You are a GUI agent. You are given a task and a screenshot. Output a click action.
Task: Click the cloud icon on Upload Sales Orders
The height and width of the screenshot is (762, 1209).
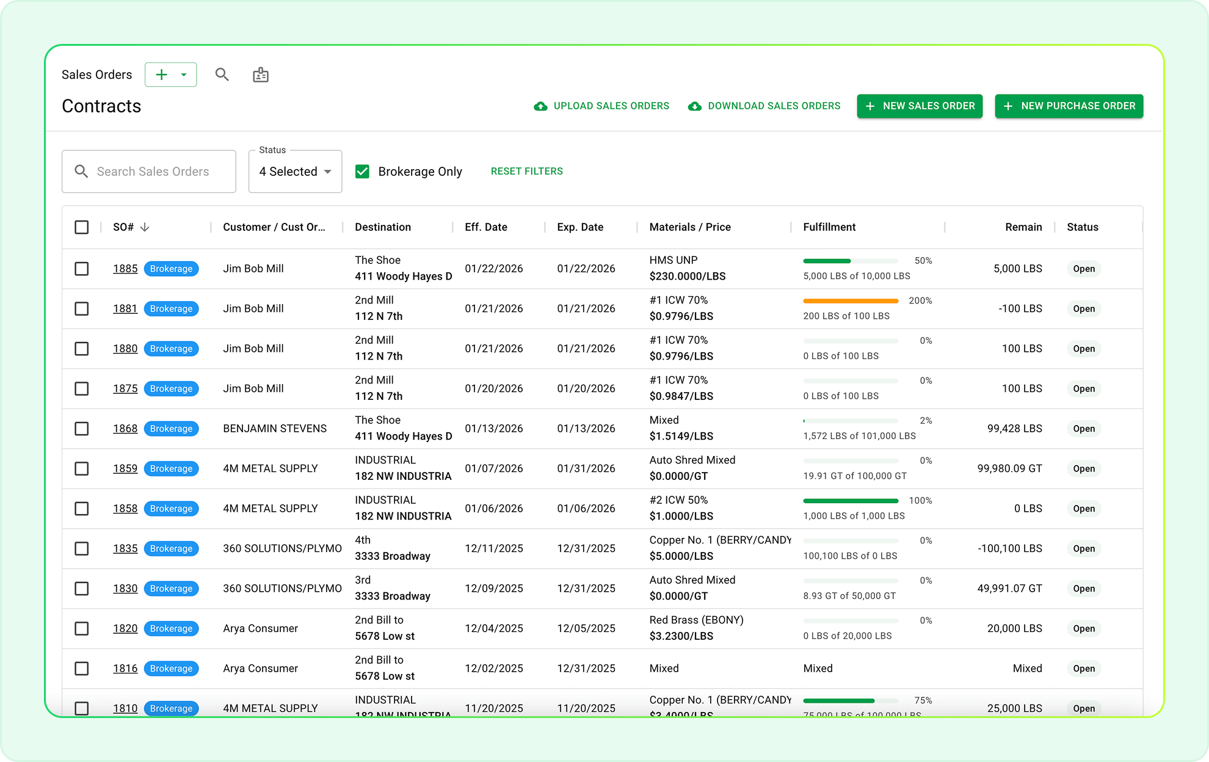[540, 106]
